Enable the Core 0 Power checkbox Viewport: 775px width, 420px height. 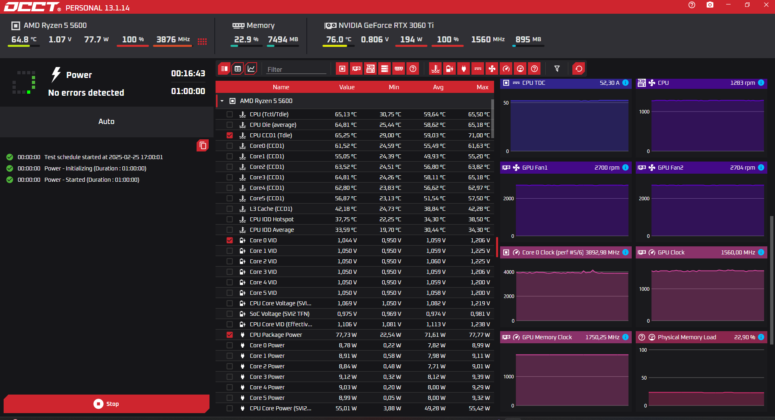click(230, 345)
